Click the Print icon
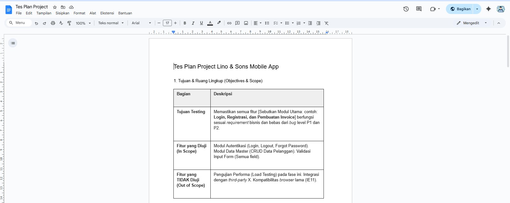 53,23
